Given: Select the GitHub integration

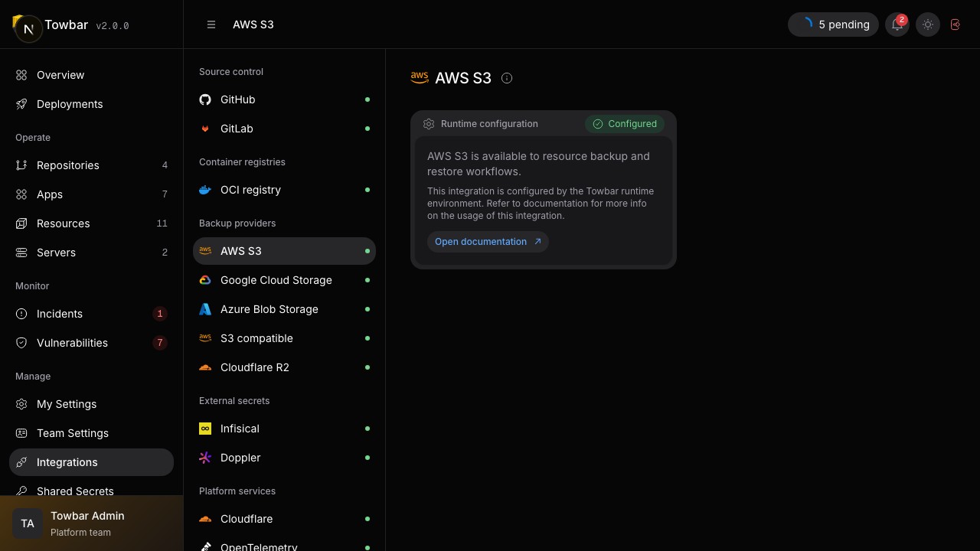Looking at the screenshot, I should pyautogui.click(x=284, y=99).
